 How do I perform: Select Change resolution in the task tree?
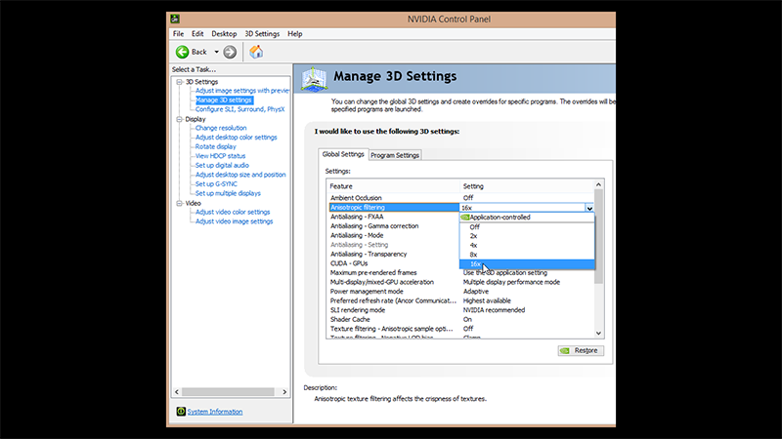tap(221, 128)
